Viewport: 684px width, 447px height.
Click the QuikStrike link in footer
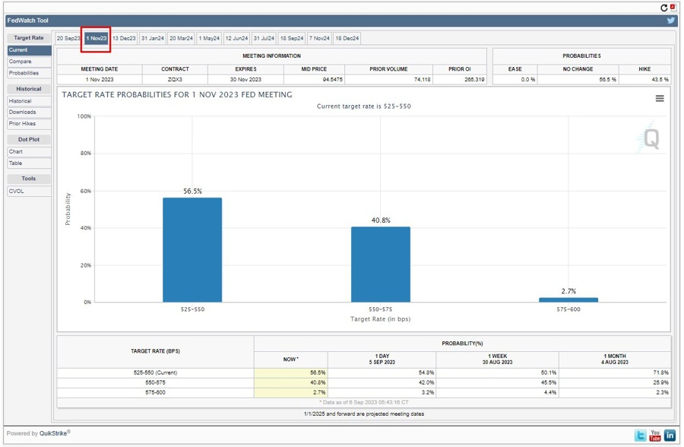(53, 433)
